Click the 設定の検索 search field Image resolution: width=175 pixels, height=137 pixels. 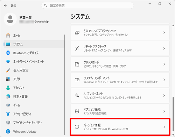87,6
